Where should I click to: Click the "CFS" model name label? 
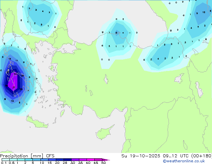pyautogui.click(x=50, y=156)
